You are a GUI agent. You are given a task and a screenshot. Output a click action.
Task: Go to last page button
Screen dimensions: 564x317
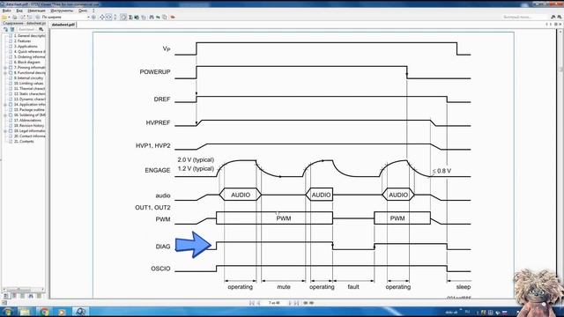[x=297, y=303]
